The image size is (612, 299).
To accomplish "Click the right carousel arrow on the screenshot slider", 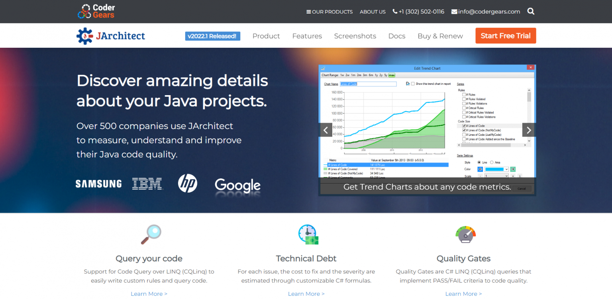I will tap(529, 130).
